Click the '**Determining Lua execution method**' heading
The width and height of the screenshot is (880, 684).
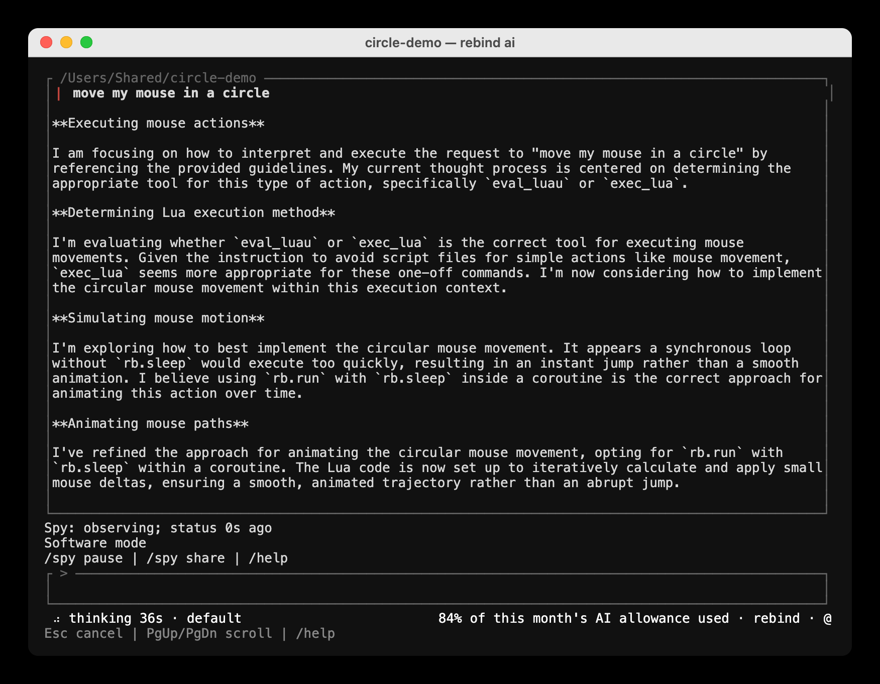click(x=194, y=213)
